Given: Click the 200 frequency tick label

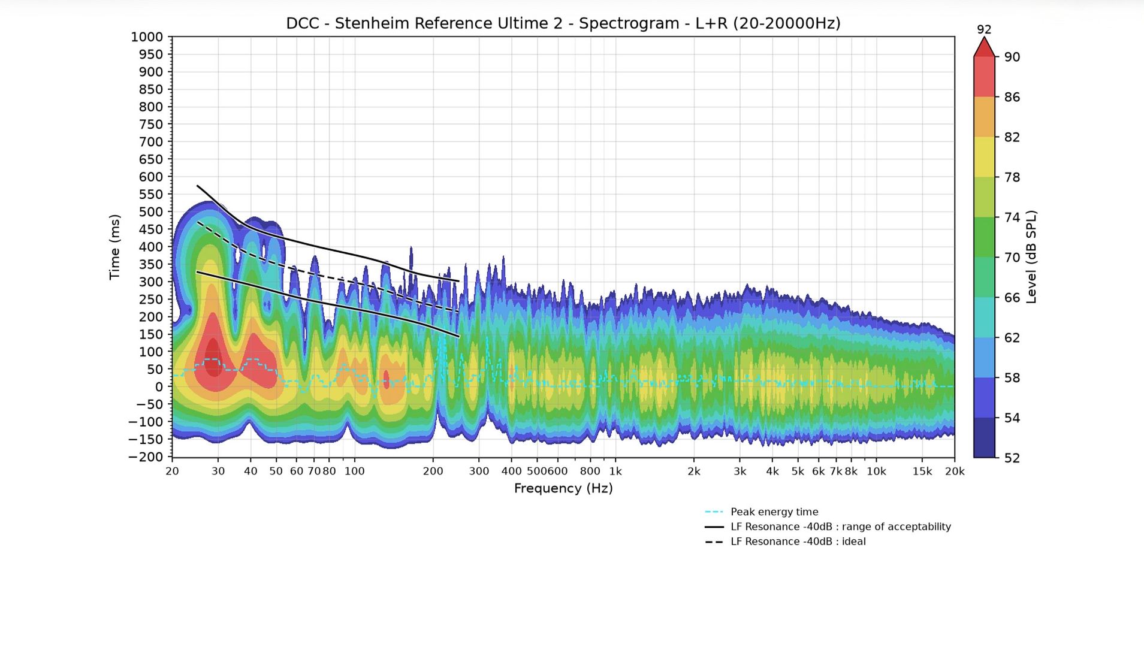Looking at the screenshot, I should [433, 471].
